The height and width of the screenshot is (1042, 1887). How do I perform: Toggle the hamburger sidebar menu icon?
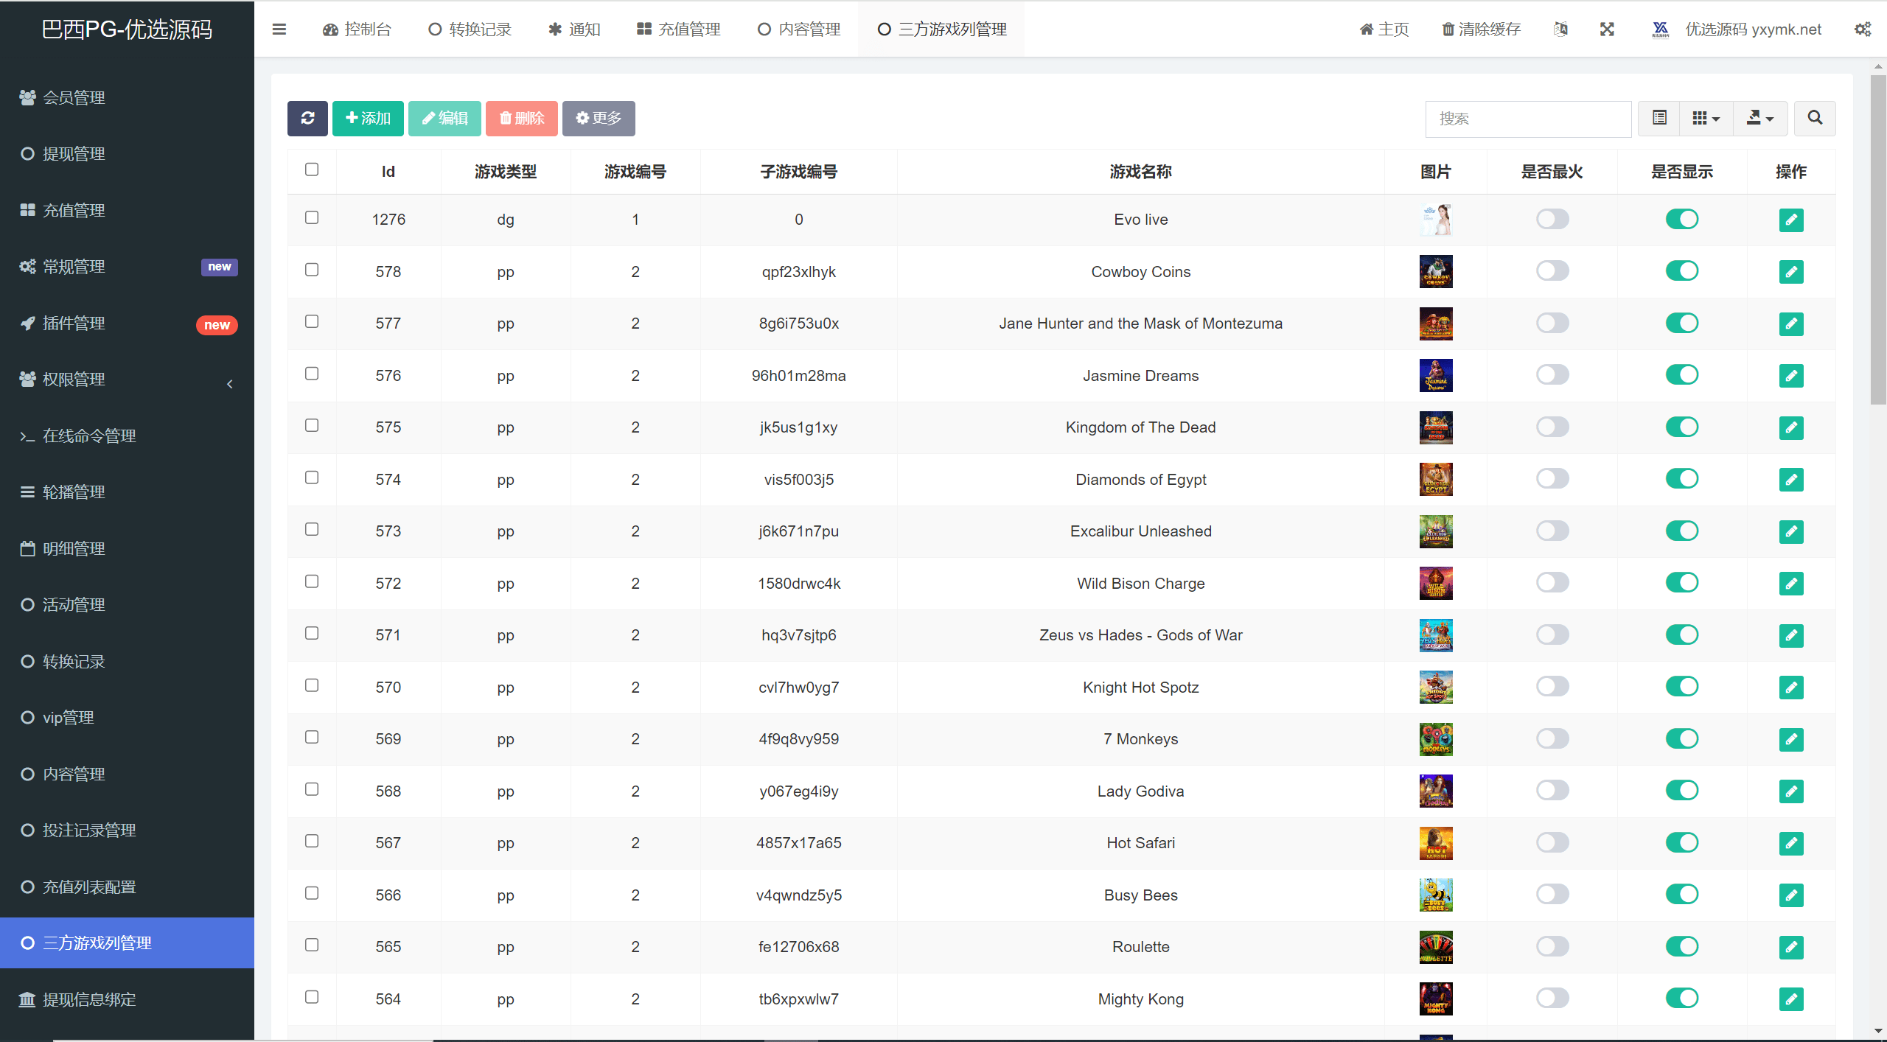coord(279,29)
